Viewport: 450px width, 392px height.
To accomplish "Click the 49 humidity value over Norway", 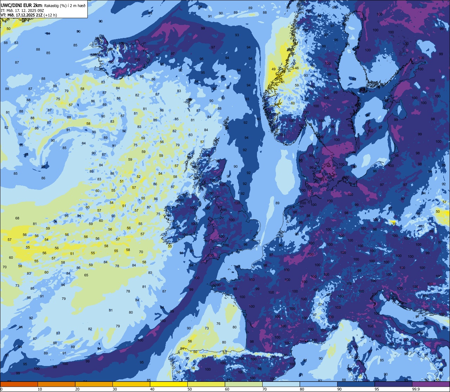I will [274, 69].
